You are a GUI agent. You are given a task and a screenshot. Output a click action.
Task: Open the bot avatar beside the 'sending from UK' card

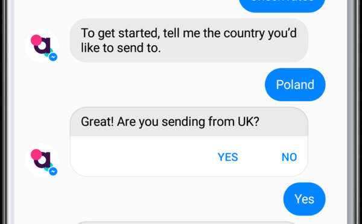[42, 160]
